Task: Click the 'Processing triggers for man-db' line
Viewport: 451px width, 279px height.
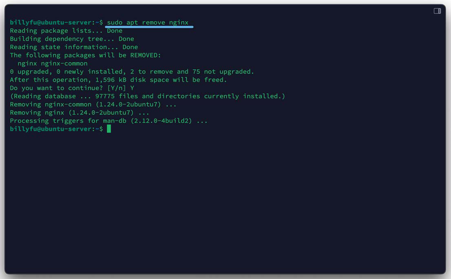Action: tap(108, 121)
